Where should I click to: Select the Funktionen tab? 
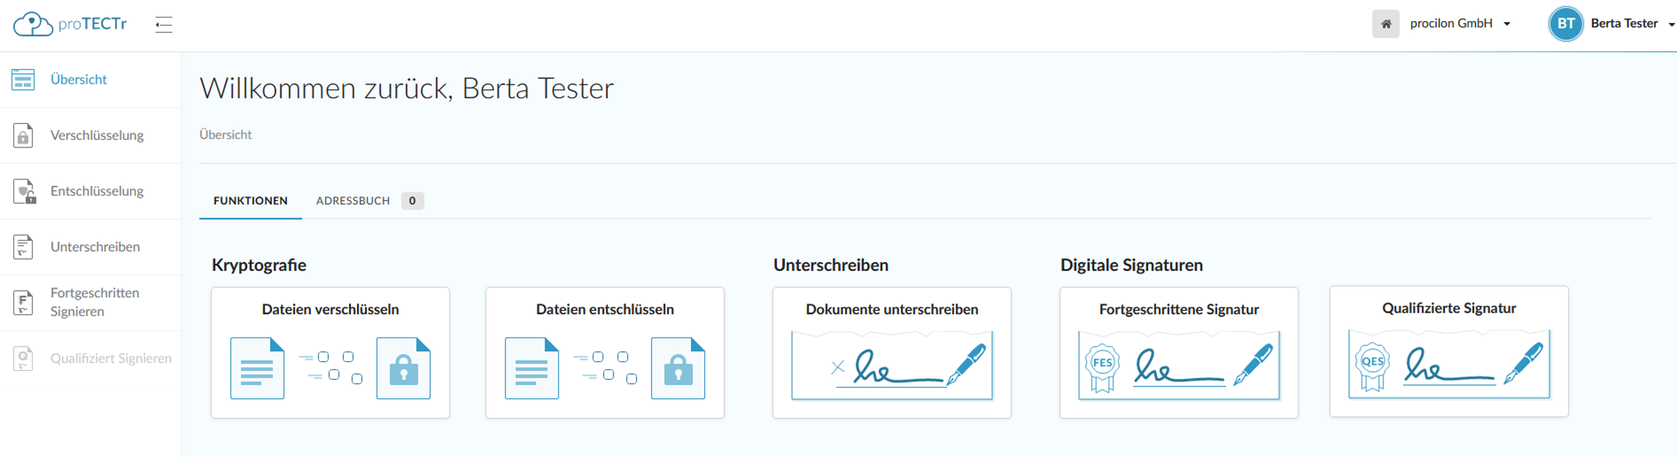(250, 201)
